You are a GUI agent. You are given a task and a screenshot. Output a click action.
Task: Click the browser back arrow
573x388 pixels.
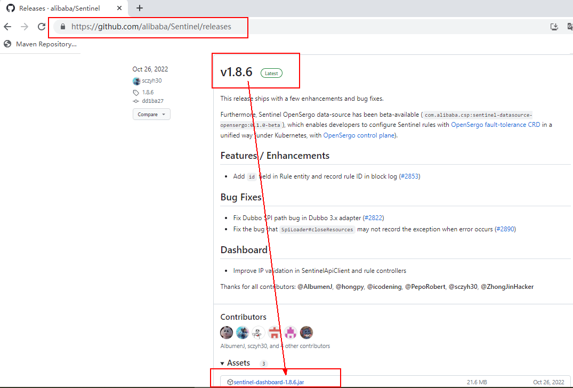click(x=7, y=27)
